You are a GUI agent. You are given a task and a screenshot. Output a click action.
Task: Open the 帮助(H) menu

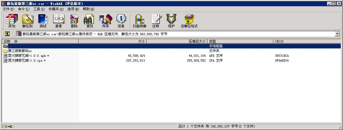(89, 9)
